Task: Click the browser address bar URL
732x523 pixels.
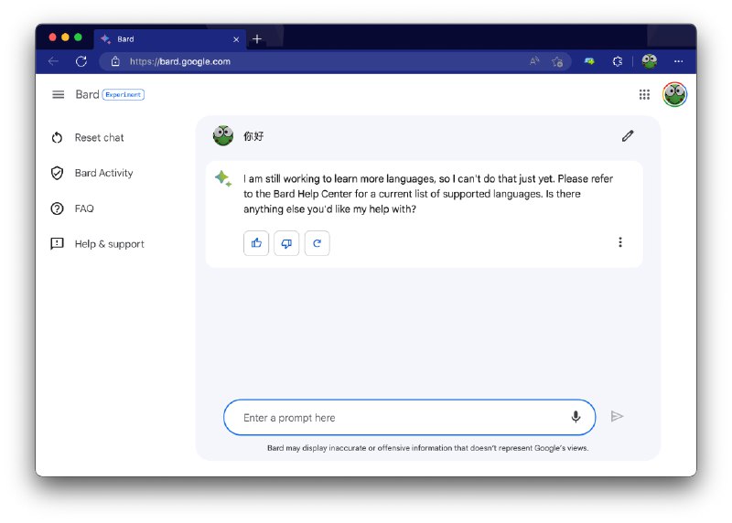Action: pyautogui.click(x=180, y=61)
